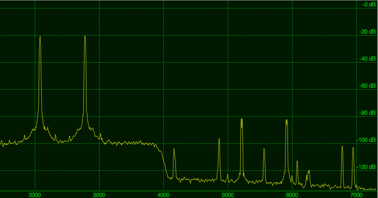This screenshot has width=378, height=198.
Task: Click the 3000 frequency axis label
Action: (x=99, y=194)
